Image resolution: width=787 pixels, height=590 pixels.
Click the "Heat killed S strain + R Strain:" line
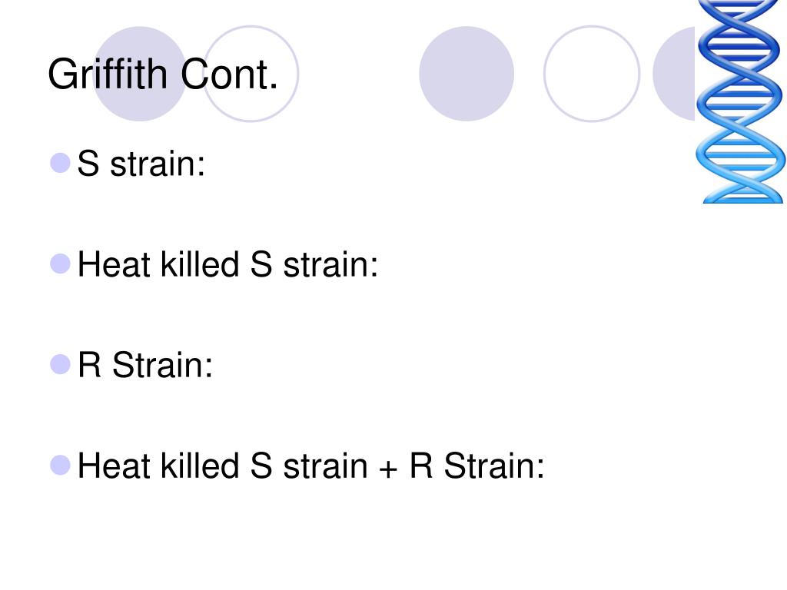(x=310, y=466)
